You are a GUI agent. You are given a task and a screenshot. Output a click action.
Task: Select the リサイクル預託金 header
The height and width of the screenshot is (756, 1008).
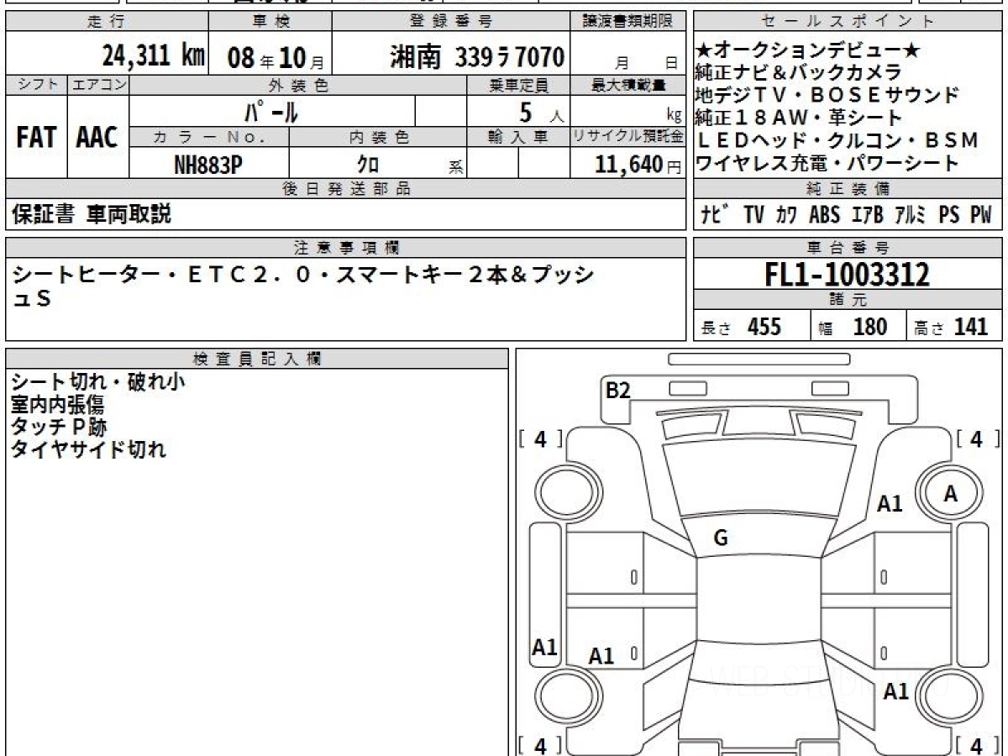(x=628, y=137)
